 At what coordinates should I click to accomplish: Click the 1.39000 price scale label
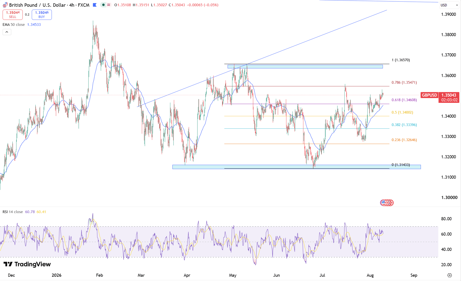[449, 14]
